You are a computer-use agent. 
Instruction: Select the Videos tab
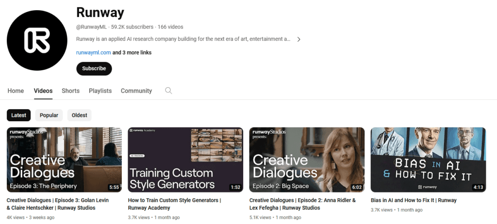(x=43, y=91)
